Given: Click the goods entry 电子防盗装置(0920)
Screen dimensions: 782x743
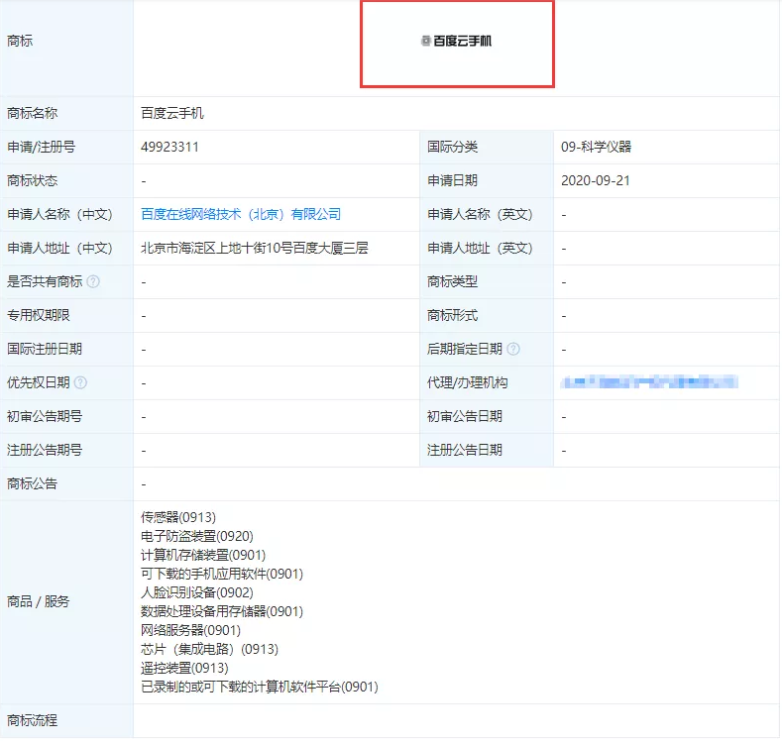Looking at the screenshot, I should tap(197, 536).
